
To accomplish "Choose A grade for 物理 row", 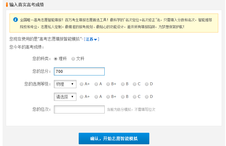I will pyautogui.click(x=96, y=84).
